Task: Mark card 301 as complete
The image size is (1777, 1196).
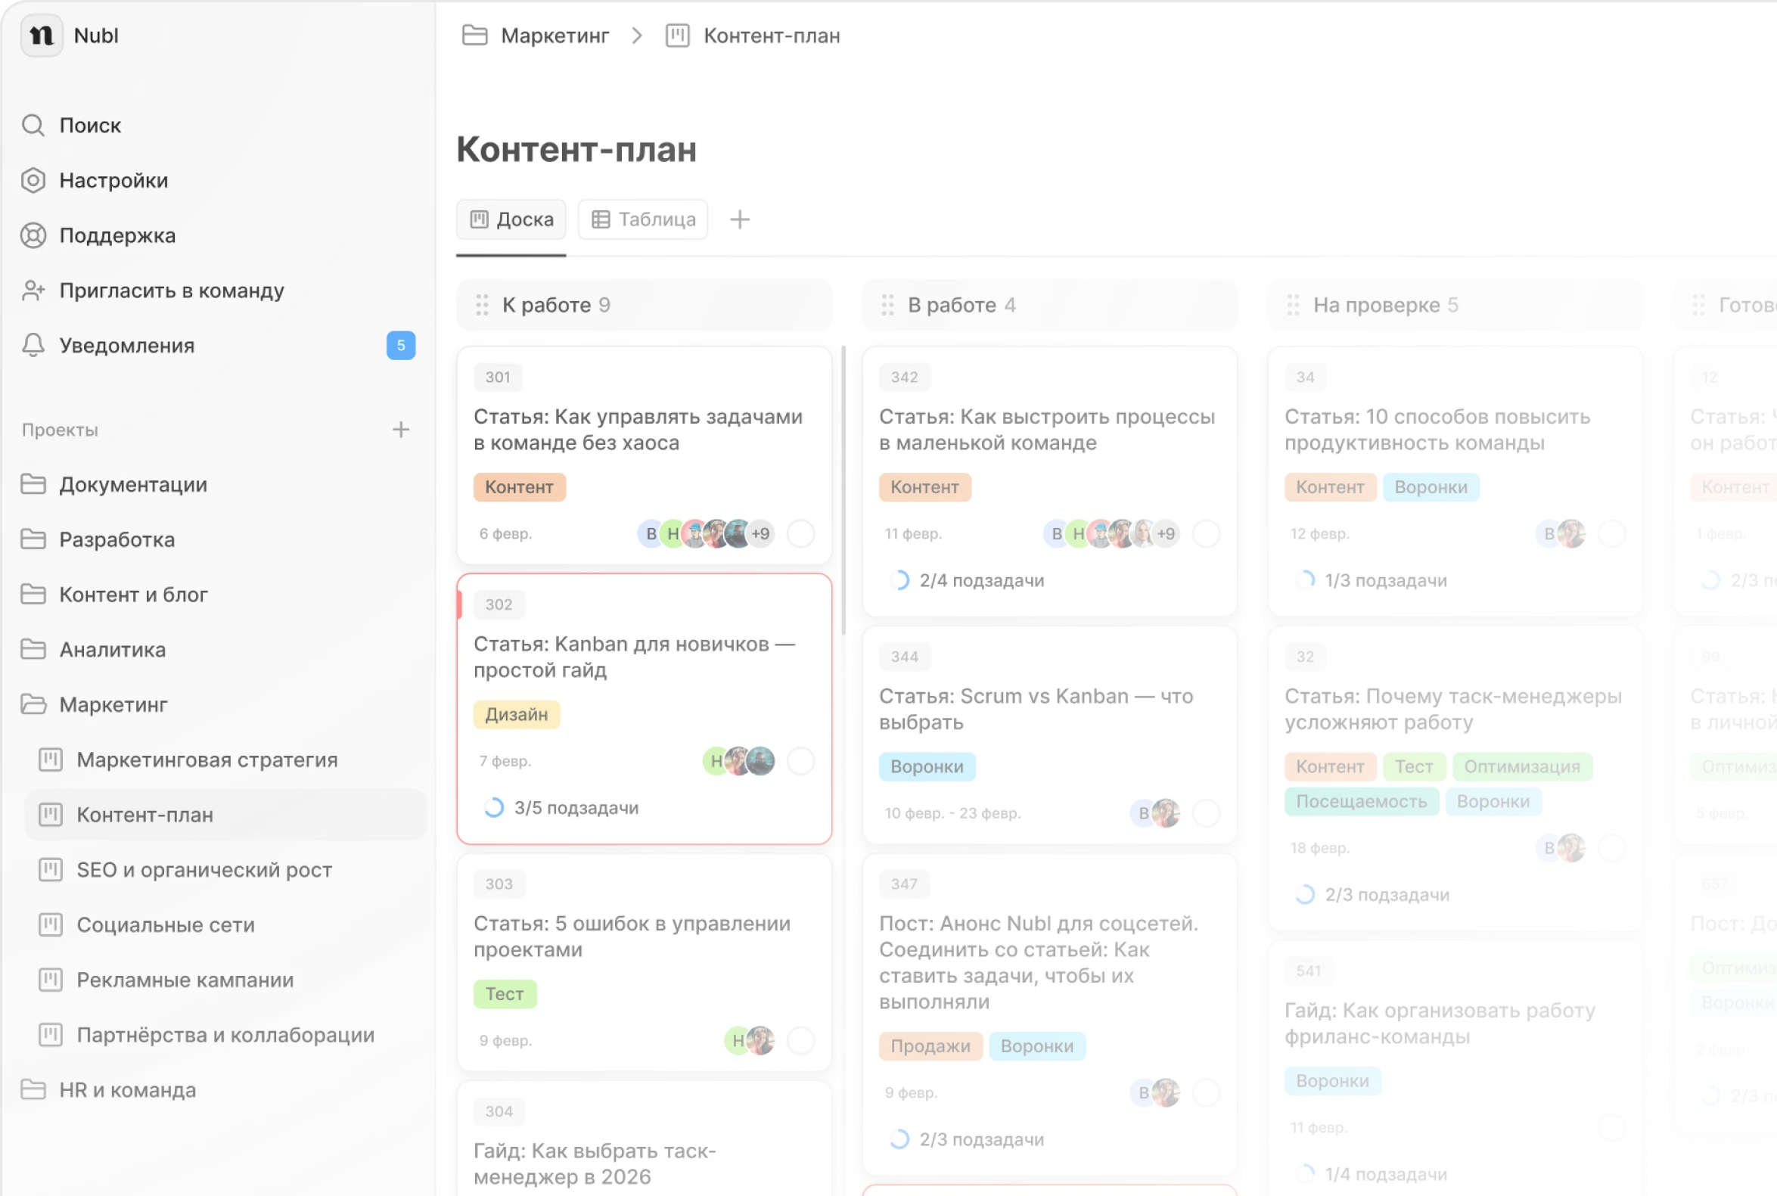Action: (801, 533)
